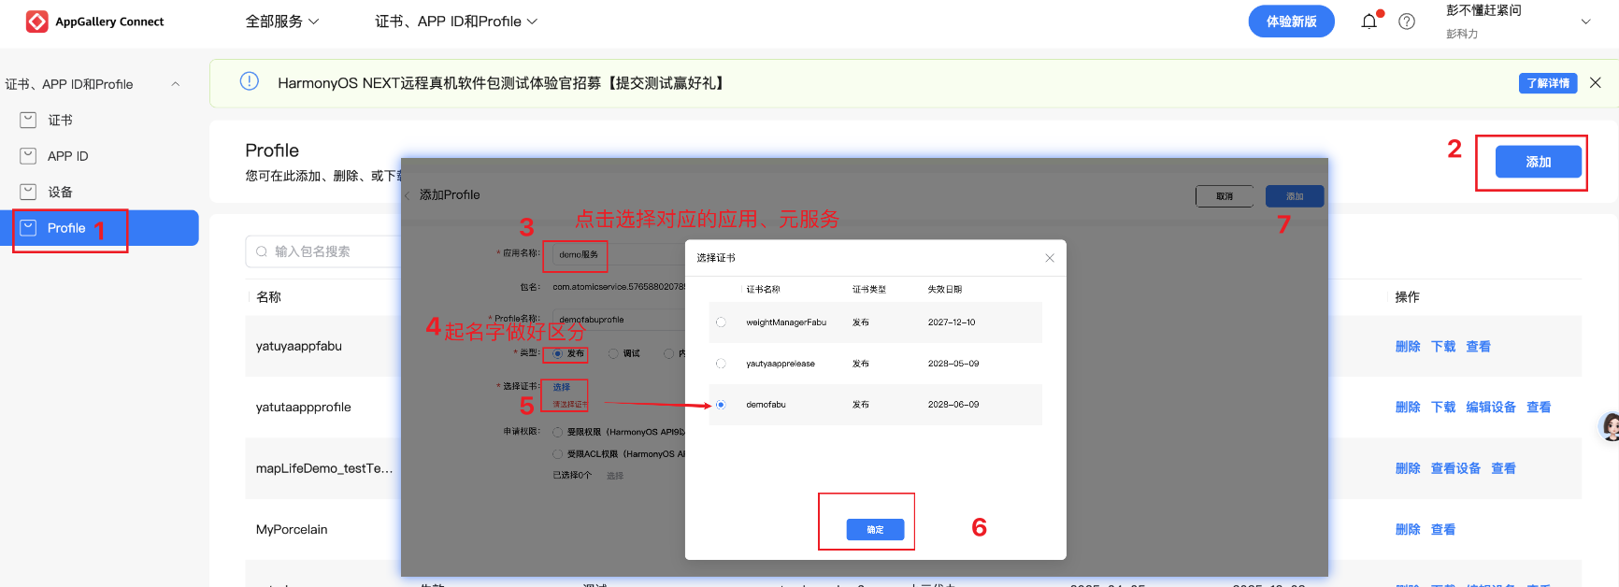
Task: Click the 输入包名搜索 search field
Action: click(322, 251)
